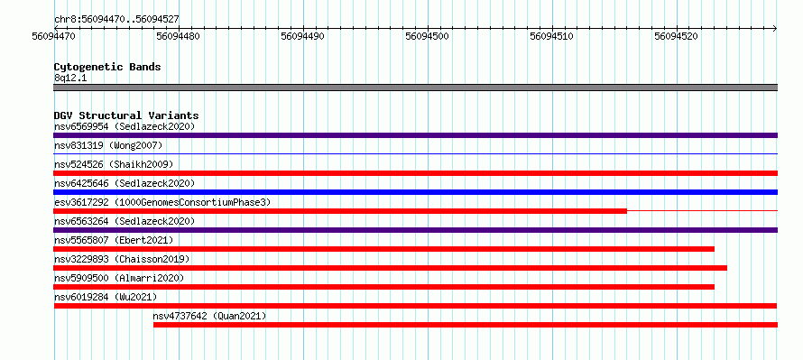Click the thin blue nsv831319 variant line
Screen dimensions: 803x360
[x=415, y=153]
